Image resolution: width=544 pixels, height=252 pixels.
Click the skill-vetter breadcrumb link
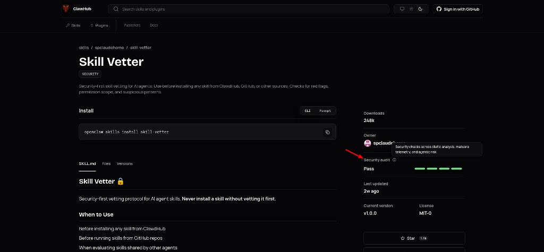pos(140,48)
